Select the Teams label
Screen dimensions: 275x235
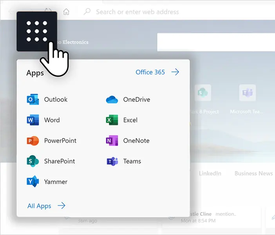point(132,161)
